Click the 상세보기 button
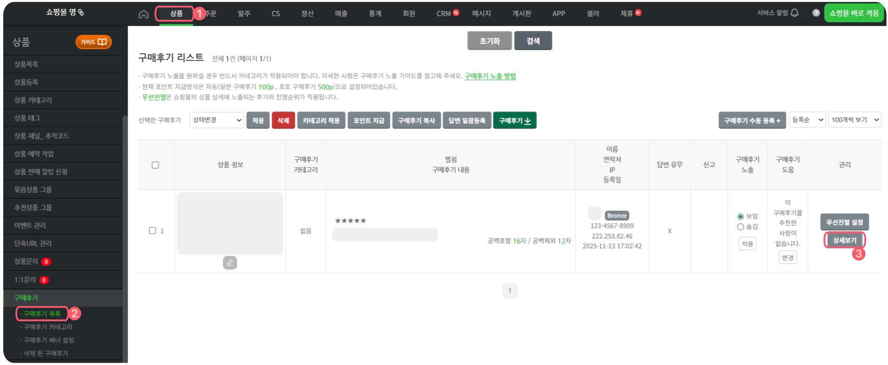Screen dimensions: 888x365 point(845,240)
